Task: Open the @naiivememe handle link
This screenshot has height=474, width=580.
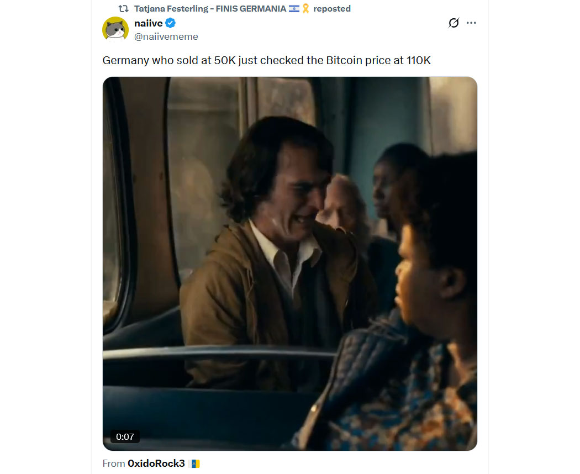Action: tap(166, 36)
